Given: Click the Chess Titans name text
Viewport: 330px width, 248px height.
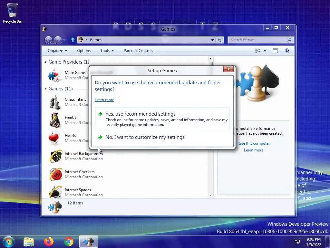Looking at the screenshot, I should tap(75, 99).
